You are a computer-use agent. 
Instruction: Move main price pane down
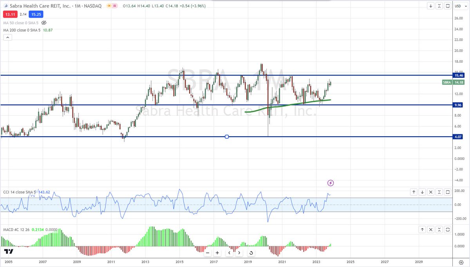point(431,6)
